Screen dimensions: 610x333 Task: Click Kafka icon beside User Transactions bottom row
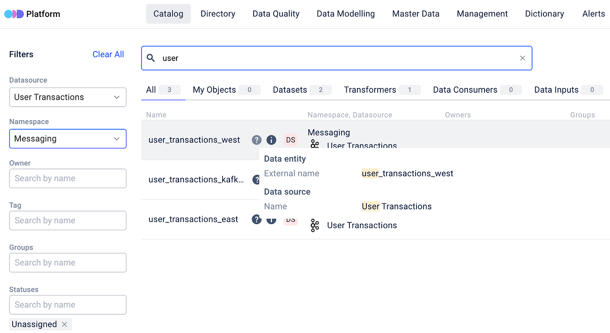pos(315,225)
